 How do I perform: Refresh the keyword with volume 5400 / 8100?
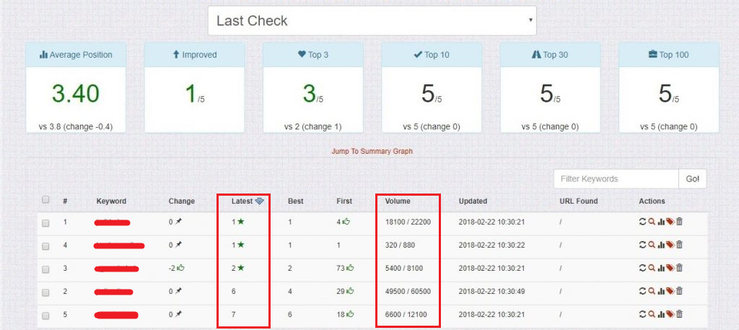click(x=642, y=268)
